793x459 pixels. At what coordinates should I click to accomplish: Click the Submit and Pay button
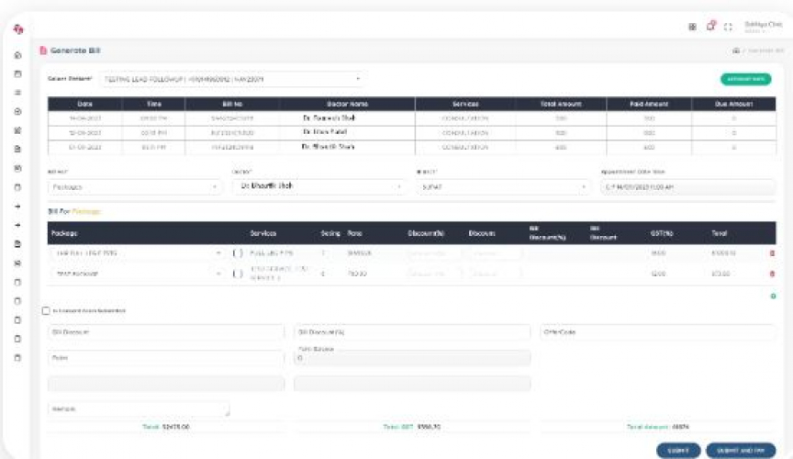(x=741, y=451)
